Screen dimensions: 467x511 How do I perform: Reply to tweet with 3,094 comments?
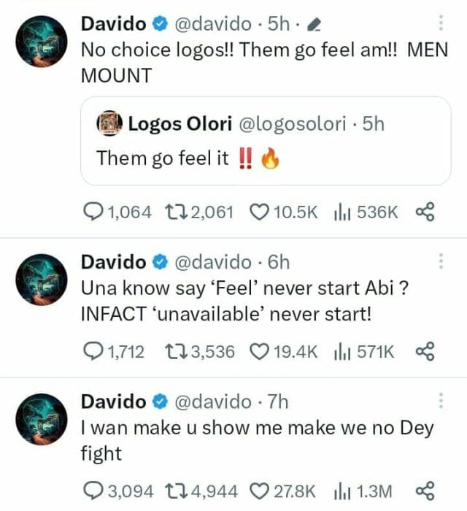click(x=93, y=491)
